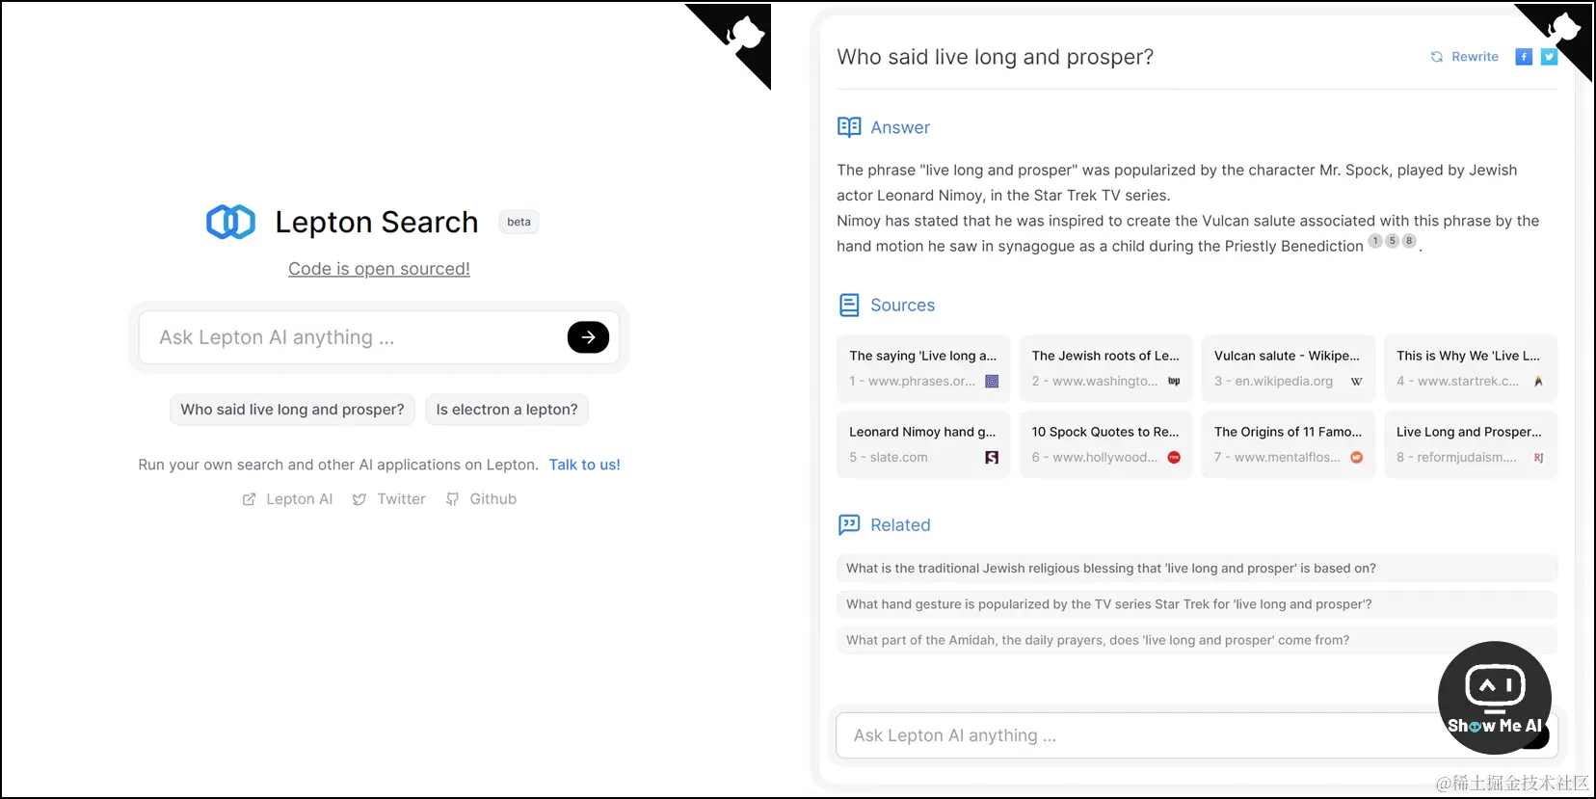Click the Washington Post favicon in source 2

tap(1174, 382)
